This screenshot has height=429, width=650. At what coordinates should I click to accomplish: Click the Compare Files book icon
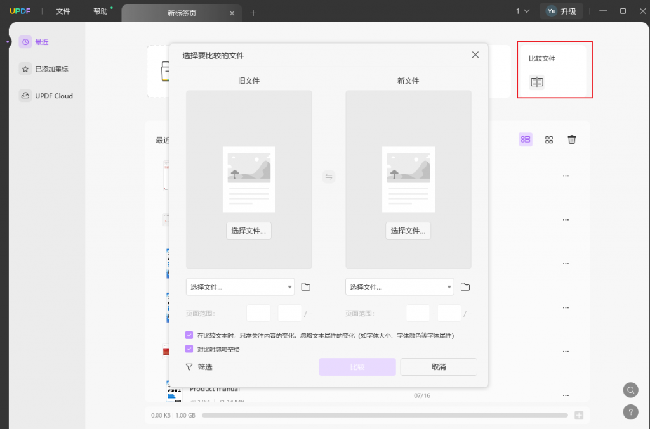(537, 82)
